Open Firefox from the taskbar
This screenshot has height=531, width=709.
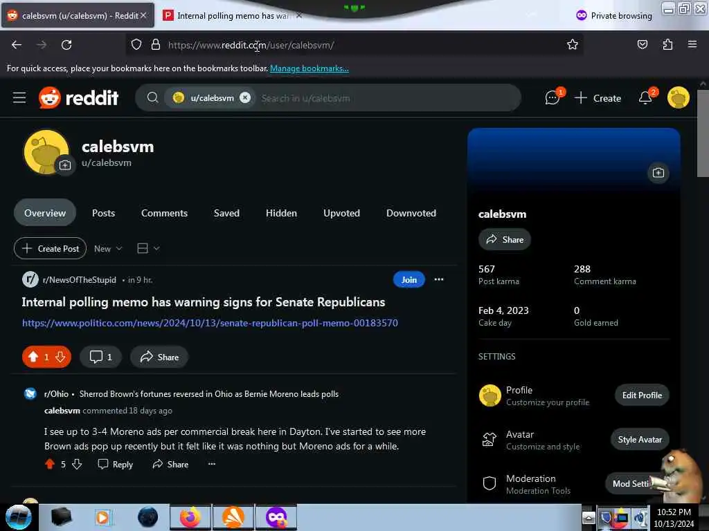(190, 517)
